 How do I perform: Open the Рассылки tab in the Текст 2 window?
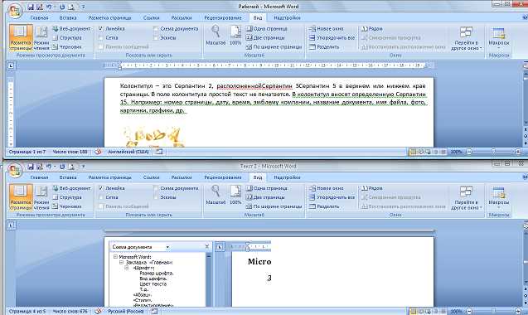182,177
